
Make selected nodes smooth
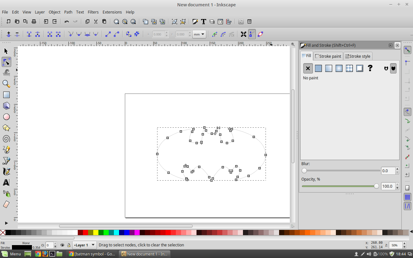pos(79,34)
